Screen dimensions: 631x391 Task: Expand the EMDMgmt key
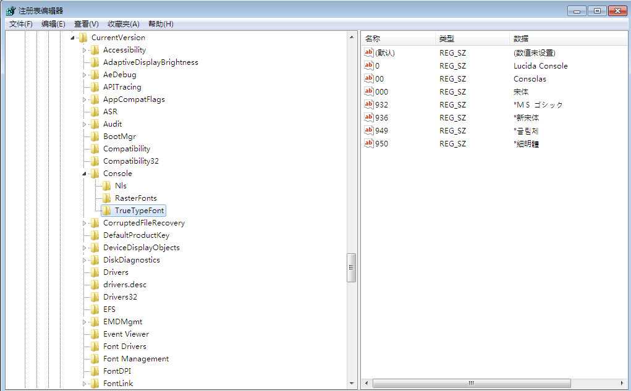[84, 322]
